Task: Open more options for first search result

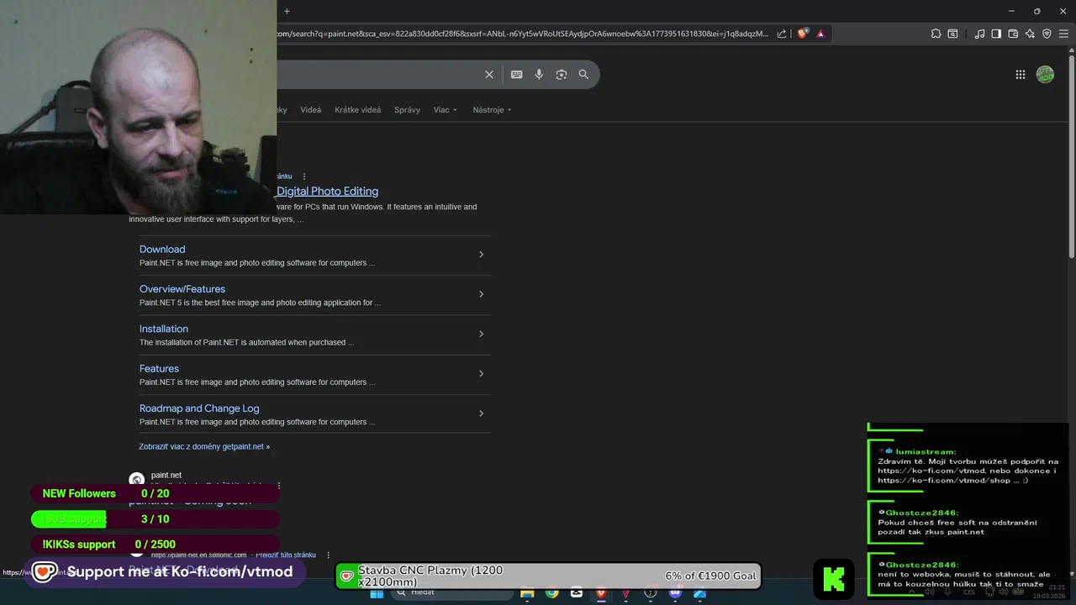Action: point(304,176)
